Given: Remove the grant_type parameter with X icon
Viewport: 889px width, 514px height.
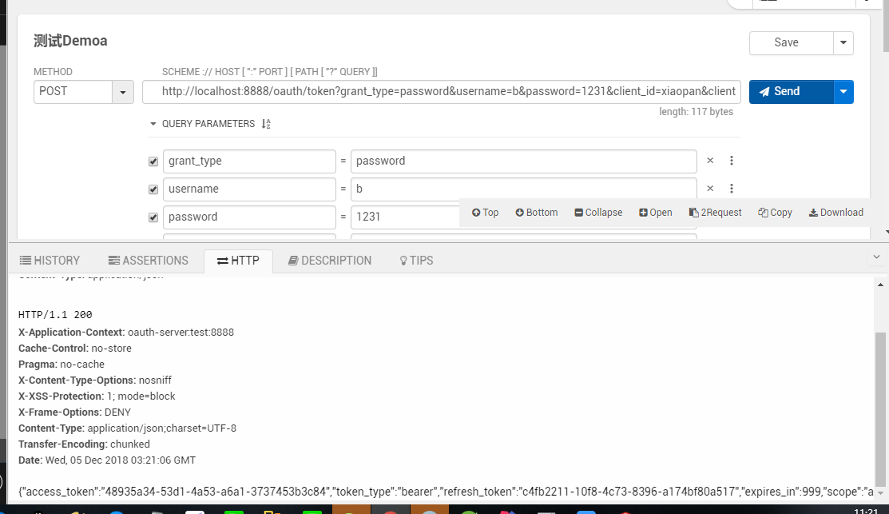Looking at the screenshot, I should click(x=710, y=161).
